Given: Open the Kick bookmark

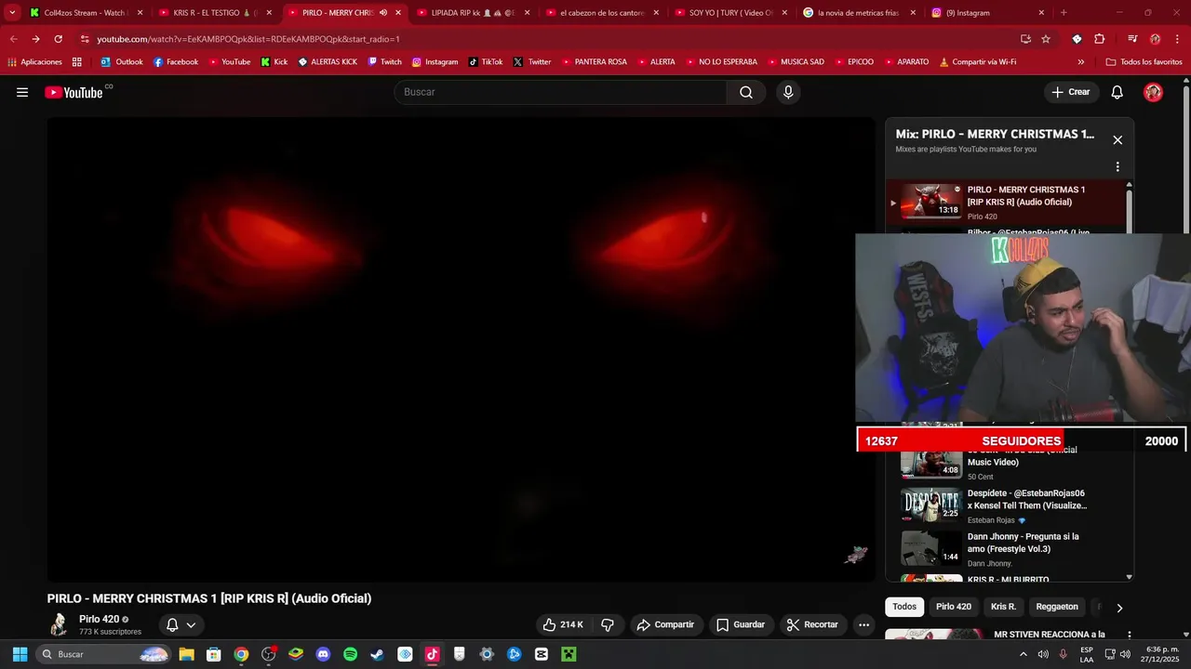Looking at the screenshot, I should click(274, 61).
